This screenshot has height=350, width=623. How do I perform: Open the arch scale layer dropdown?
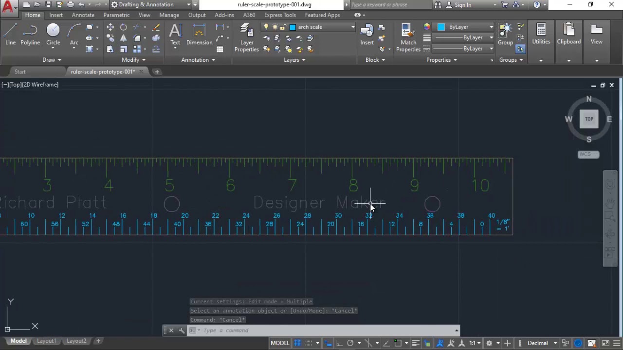pos(353,27)
